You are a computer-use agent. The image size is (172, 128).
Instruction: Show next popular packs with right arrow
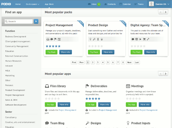click(x=166, y=12)
